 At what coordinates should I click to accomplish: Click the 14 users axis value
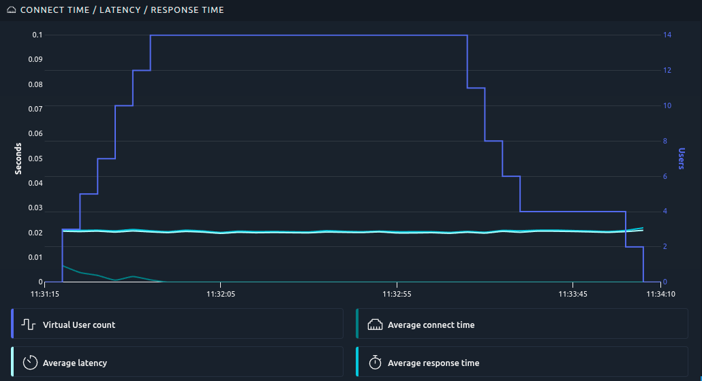[x=667, y=35]
